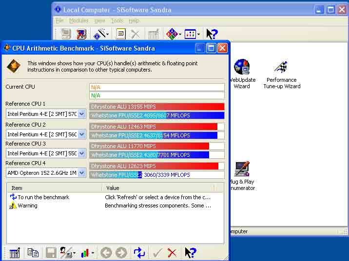Click the wizard wand icon in main toolbar
This screenshot has height=261, width=349.
coord(99,34)
